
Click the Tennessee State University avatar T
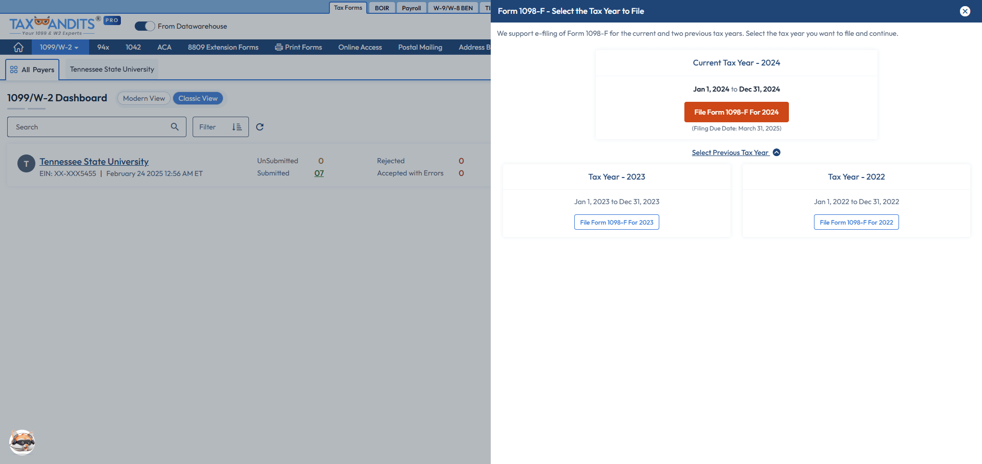coord(26,164)
